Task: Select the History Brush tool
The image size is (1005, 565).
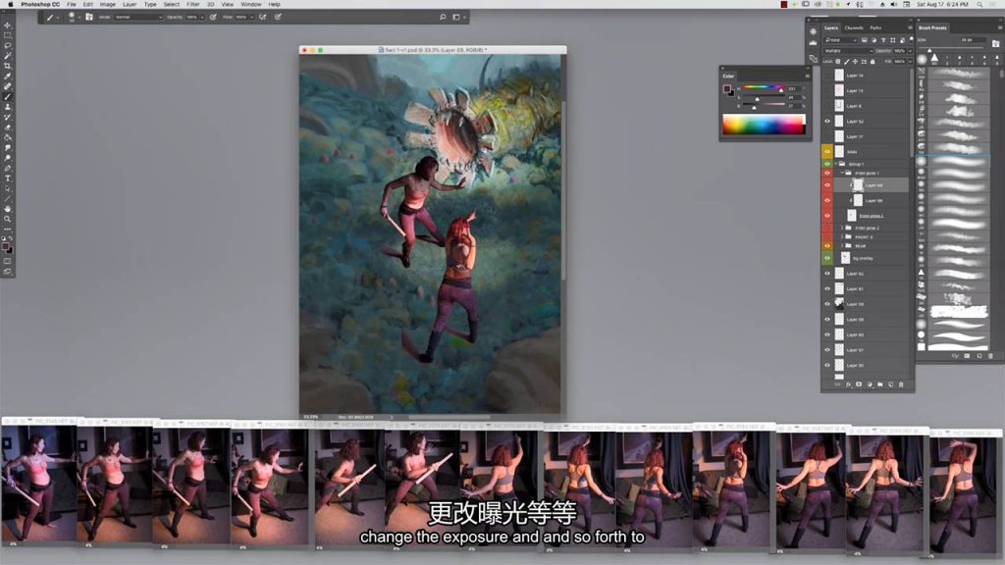Action: (x=8, y=118)
